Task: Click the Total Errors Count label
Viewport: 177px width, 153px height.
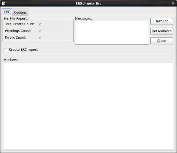Action: pyautogui.click(x=20, y=24)
